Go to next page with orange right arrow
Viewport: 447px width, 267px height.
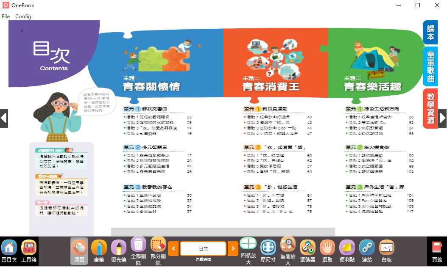[233, 248]
